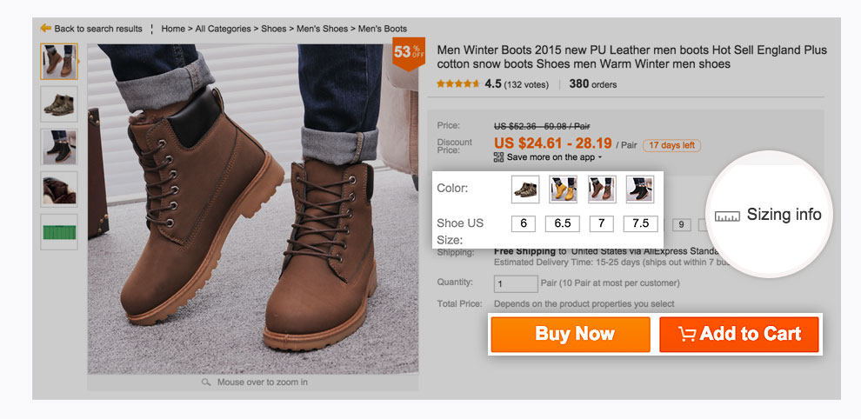The width and height of the screenshot is (861, 419).
Task: Select shoe size 7.5
Action: coord(640,223)
